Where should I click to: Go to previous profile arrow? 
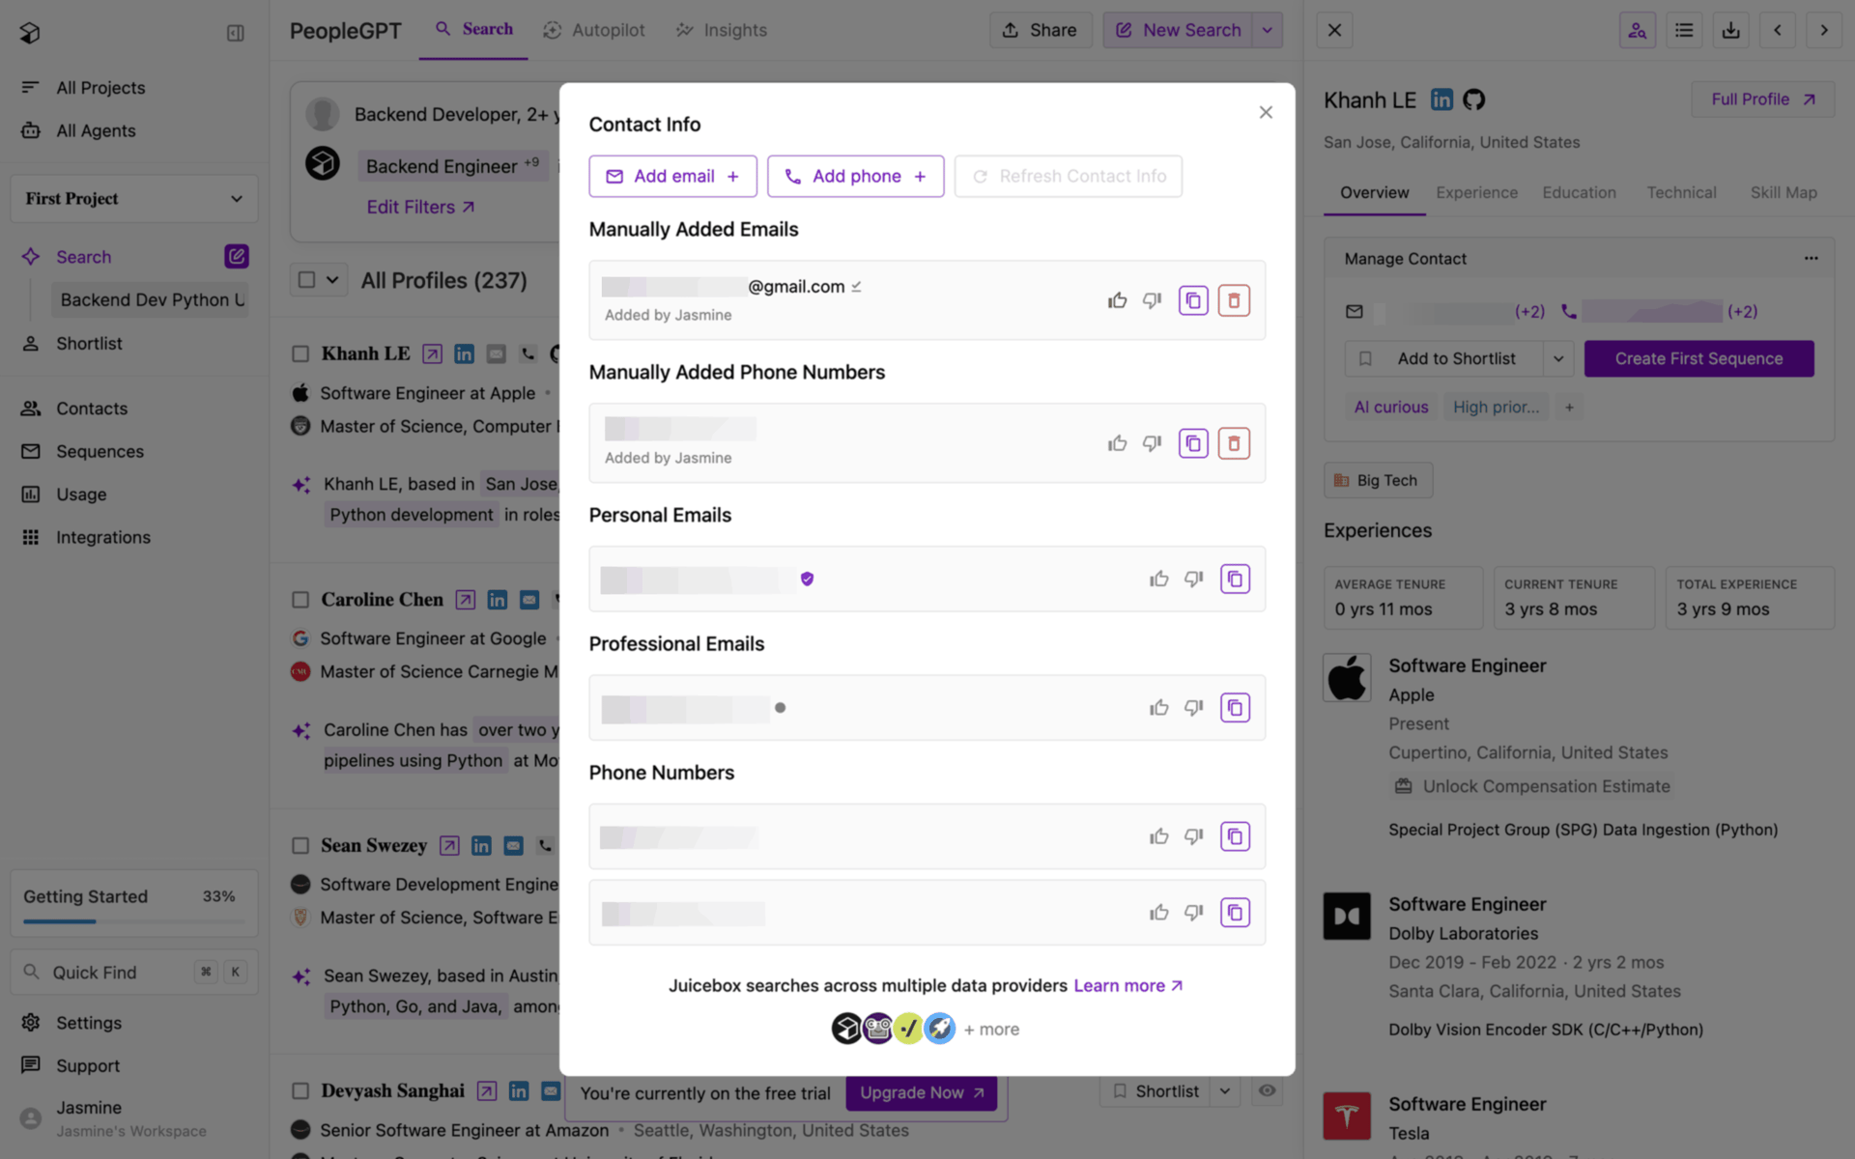tap(1777, 30)
